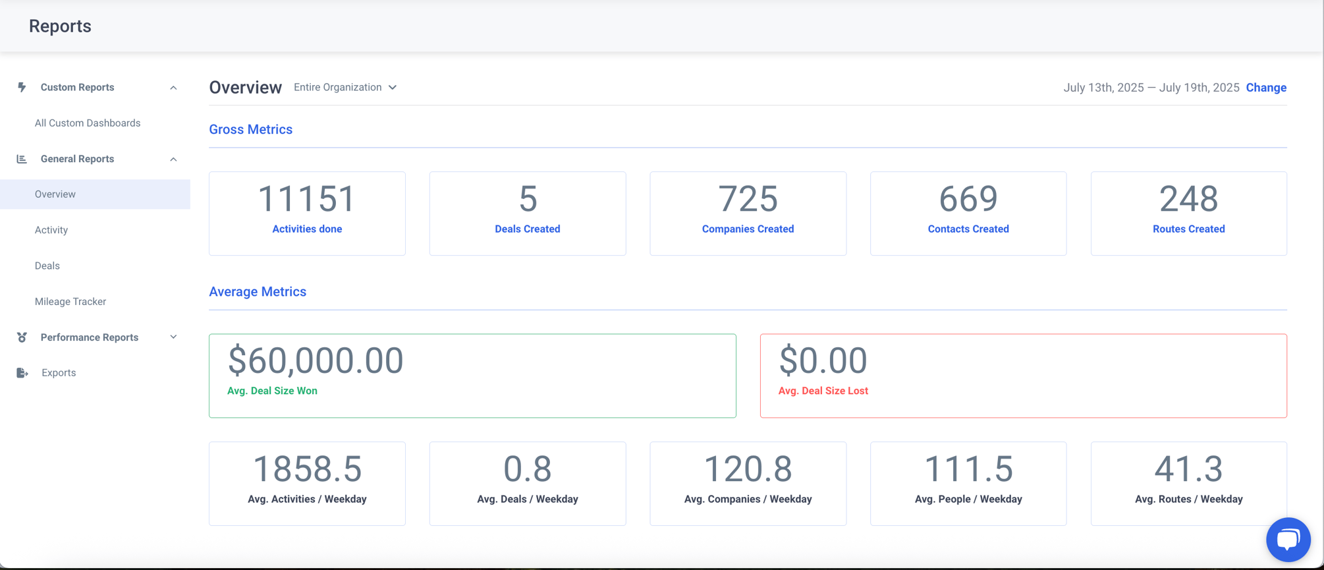
Task: Collapse the Custom Reports section chevron
Action: point(173,88)
